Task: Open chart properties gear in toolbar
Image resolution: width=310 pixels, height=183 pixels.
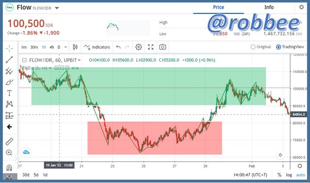Action: coord(139,47)
